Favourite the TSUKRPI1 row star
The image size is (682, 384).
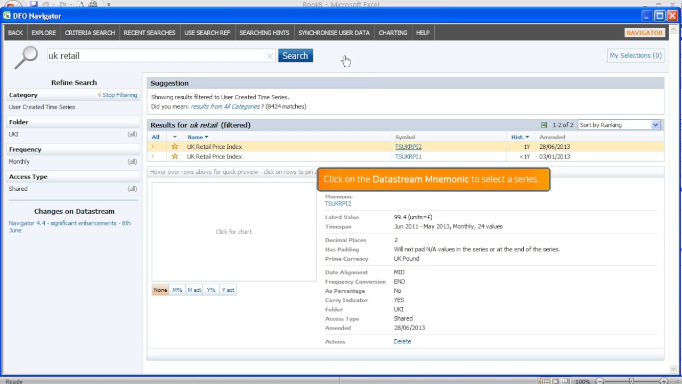pos(175,156)
